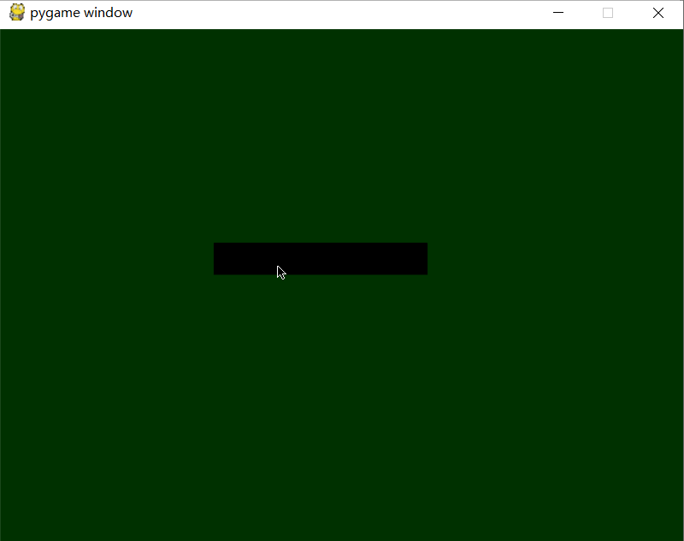Click the bottom-right corner of the green canvas
684x541 pixels.
[x=681, y=538]
